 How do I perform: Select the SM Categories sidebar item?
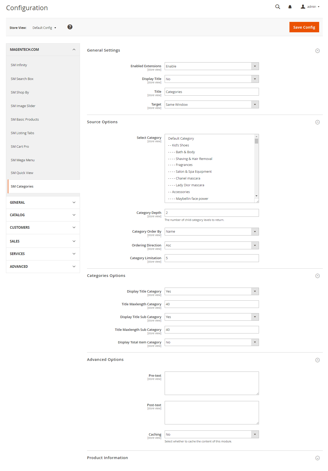pyautogui.click(x=44, y=187)
